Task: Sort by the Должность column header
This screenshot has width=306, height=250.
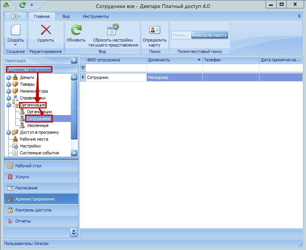Action: (x=174, y=60)
